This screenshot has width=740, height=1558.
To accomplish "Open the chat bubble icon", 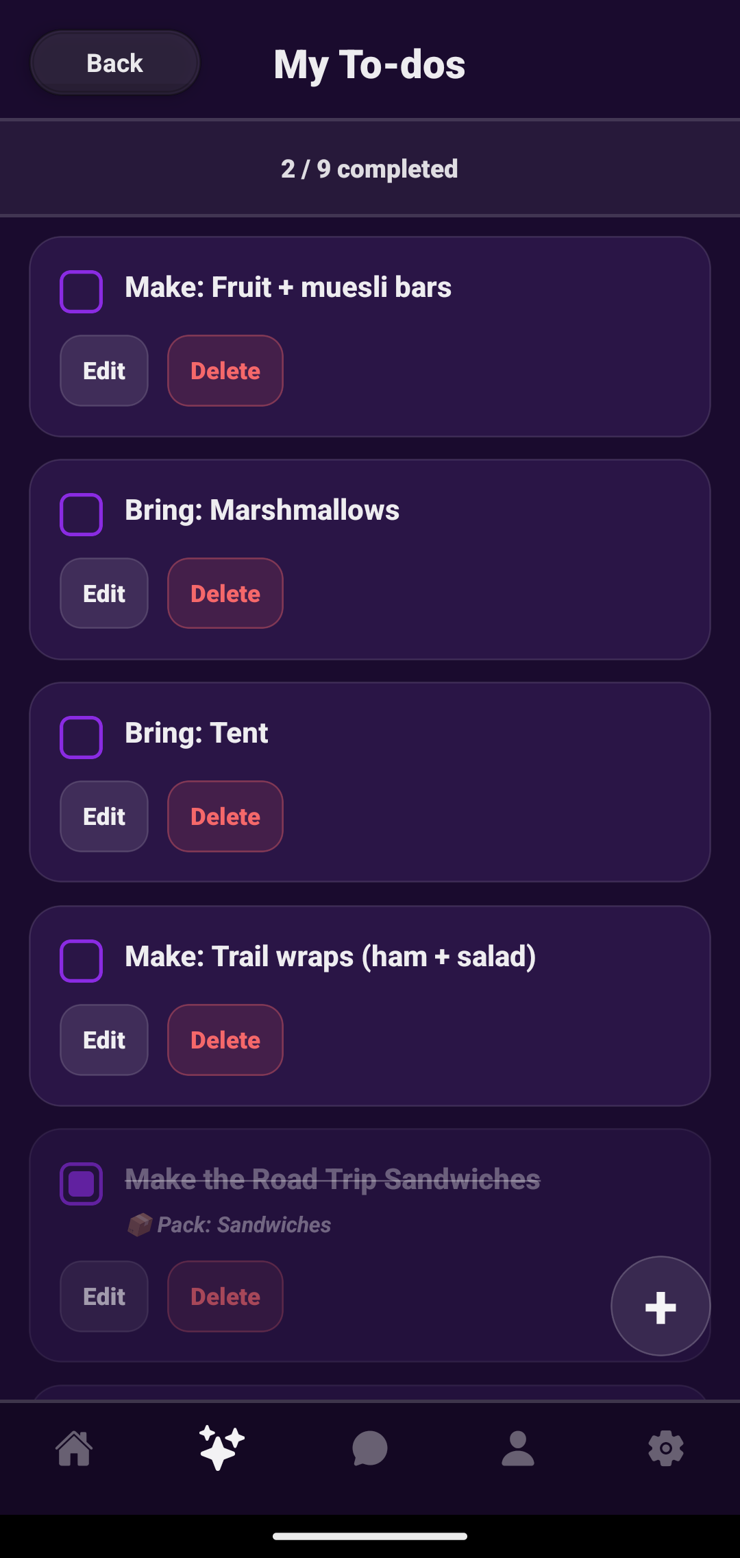I will click(370, 1448).
